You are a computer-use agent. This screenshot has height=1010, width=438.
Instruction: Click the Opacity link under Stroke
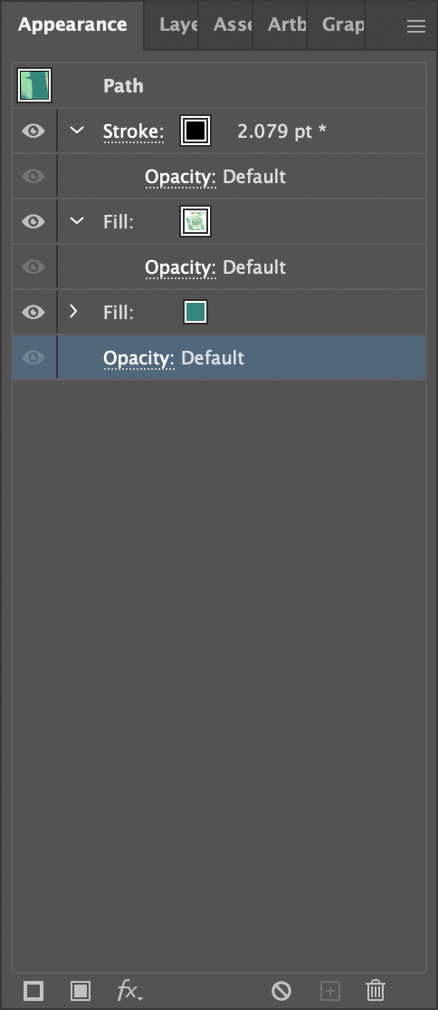180,177
